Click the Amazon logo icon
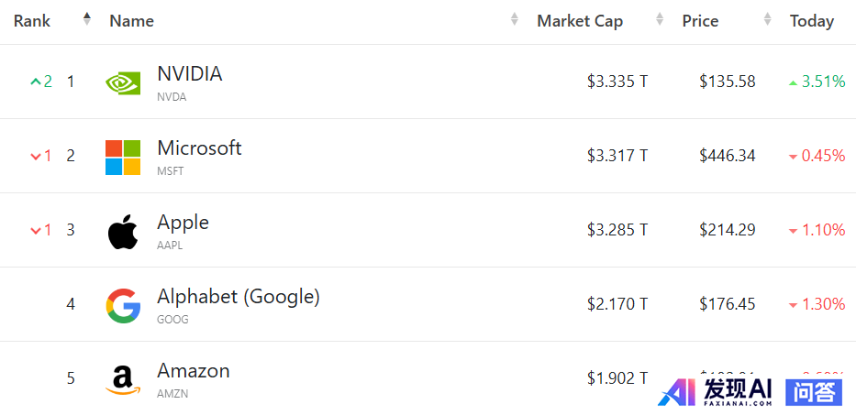Screen dimensions: 856x415 [123, 380]
